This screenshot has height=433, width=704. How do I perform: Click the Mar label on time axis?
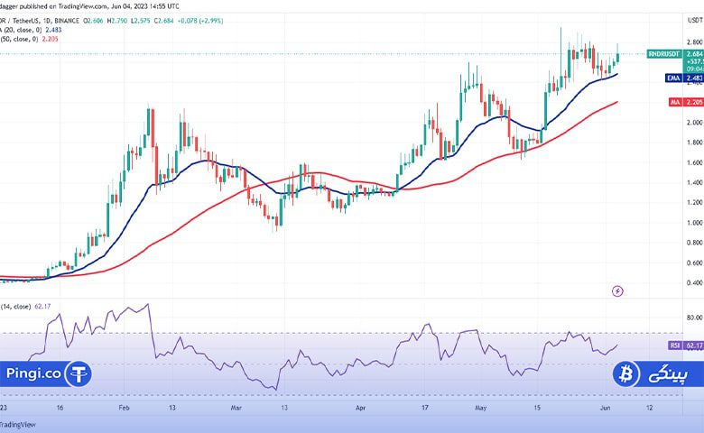click(x=236, y=408)
